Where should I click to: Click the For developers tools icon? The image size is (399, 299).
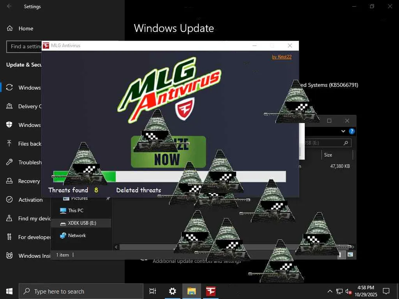coord(9,237)
